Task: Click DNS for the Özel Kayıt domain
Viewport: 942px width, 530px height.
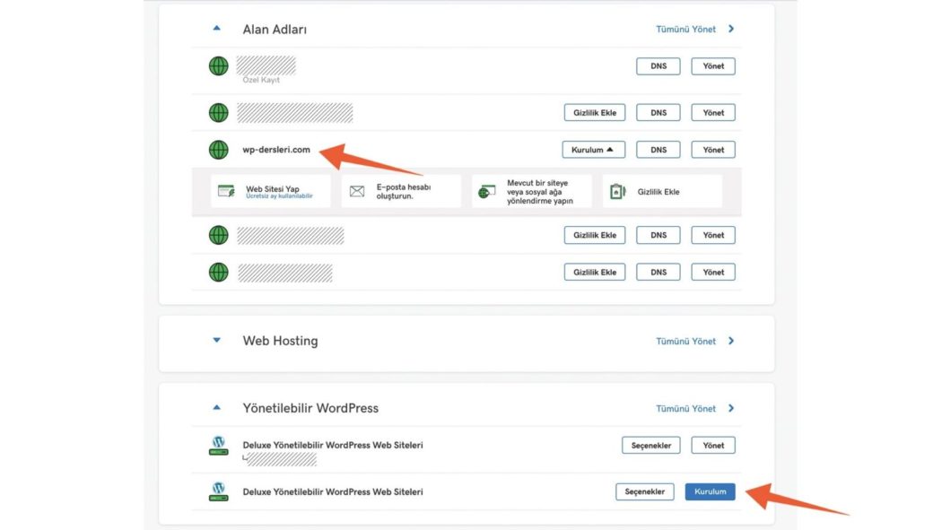Action: [x=659, y=66]
